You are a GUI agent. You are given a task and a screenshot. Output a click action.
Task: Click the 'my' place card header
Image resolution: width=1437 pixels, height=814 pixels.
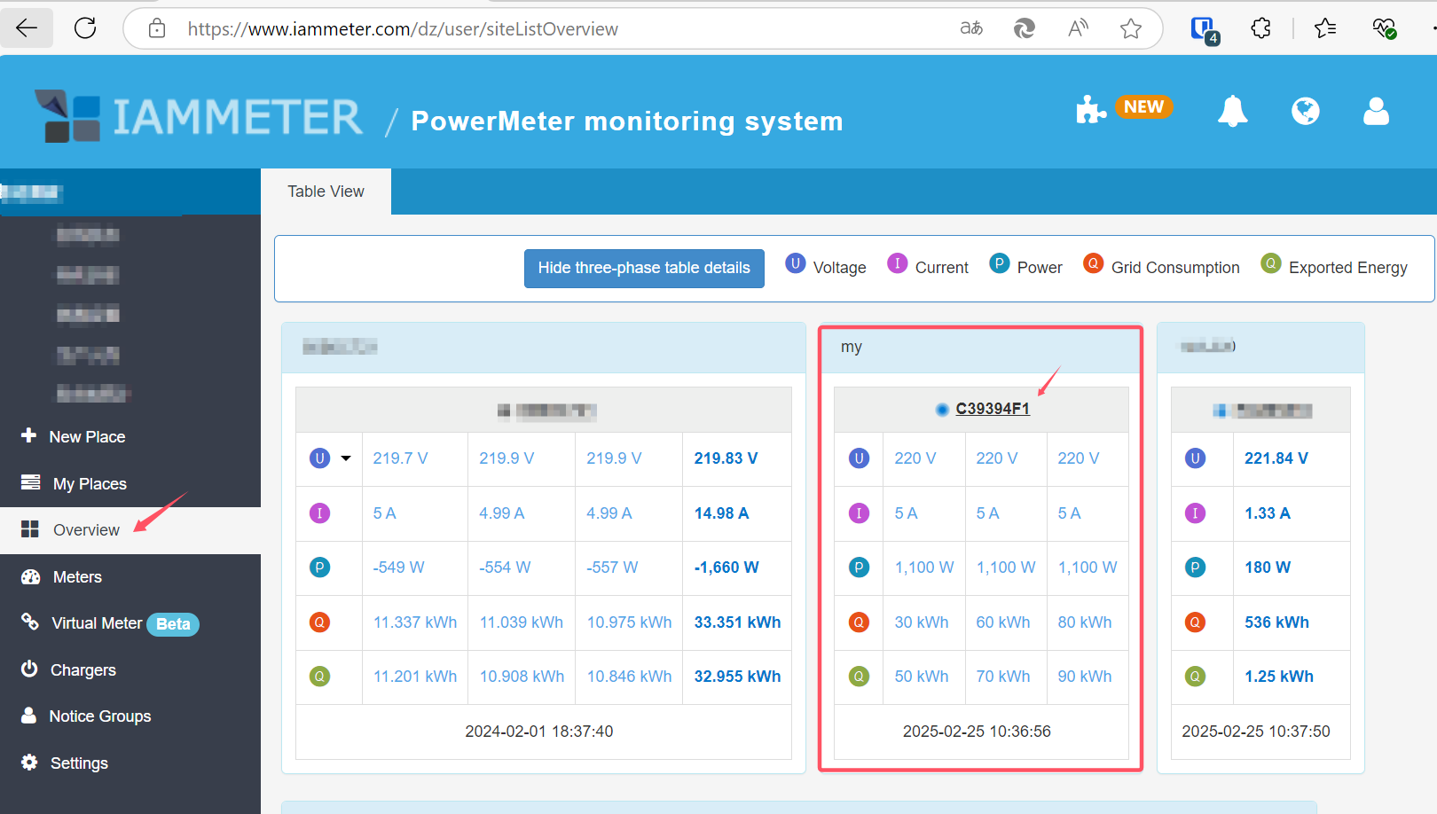980,348
